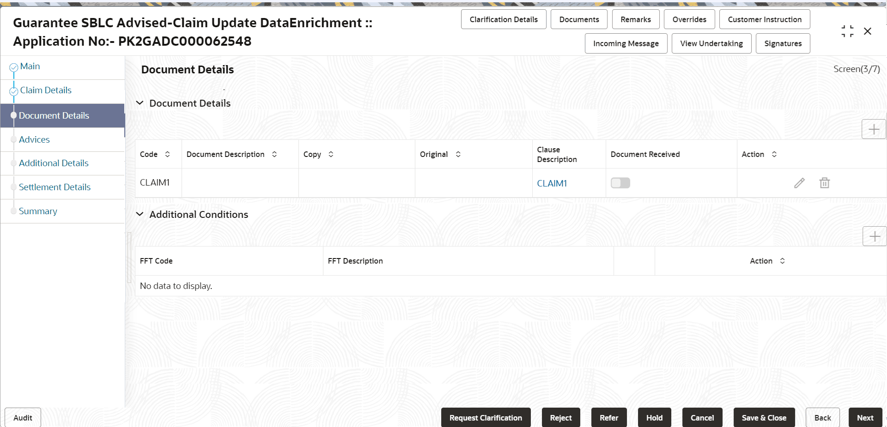Viewport: 887px width, 427px height.
Task: Sort the Action column in Additional Conditions
Action: point(782,261)
